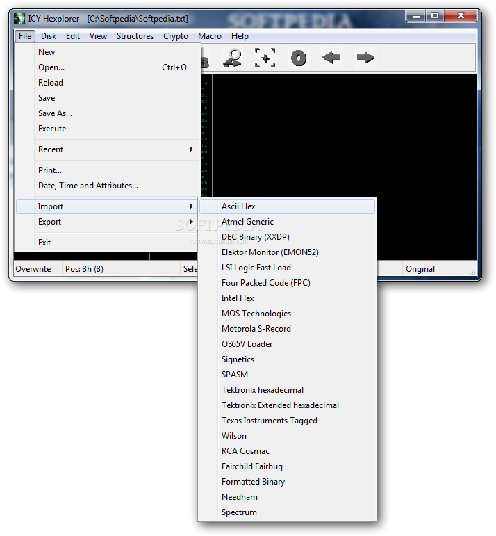This screenshot has height=536, width=496.
Task: Click the Pos: 8h (8) status field
Action: (122, 269)
